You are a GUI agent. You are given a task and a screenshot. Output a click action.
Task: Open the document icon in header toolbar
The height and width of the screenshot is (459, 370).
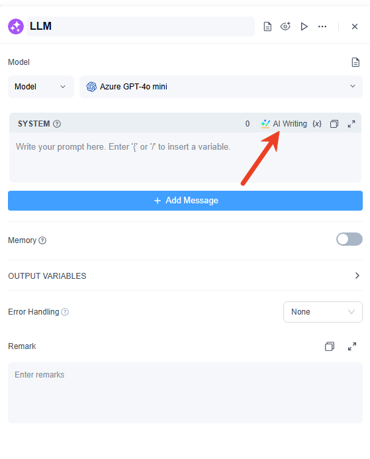tap(267, 26)
